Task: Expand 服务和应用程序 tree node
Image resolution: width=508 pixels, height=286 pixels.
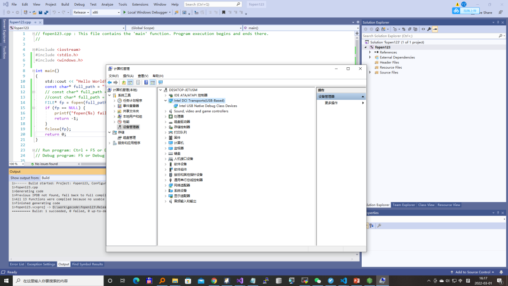Action: click(110, 143)
